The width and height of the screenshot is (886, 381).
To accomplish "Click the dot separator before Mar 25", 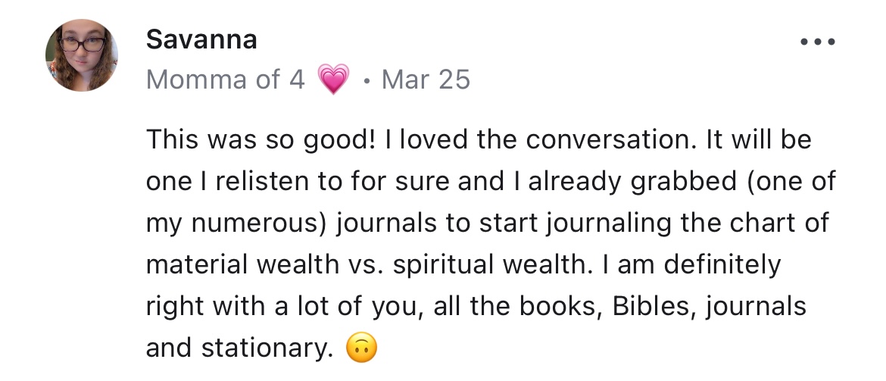I will [367, 80].
